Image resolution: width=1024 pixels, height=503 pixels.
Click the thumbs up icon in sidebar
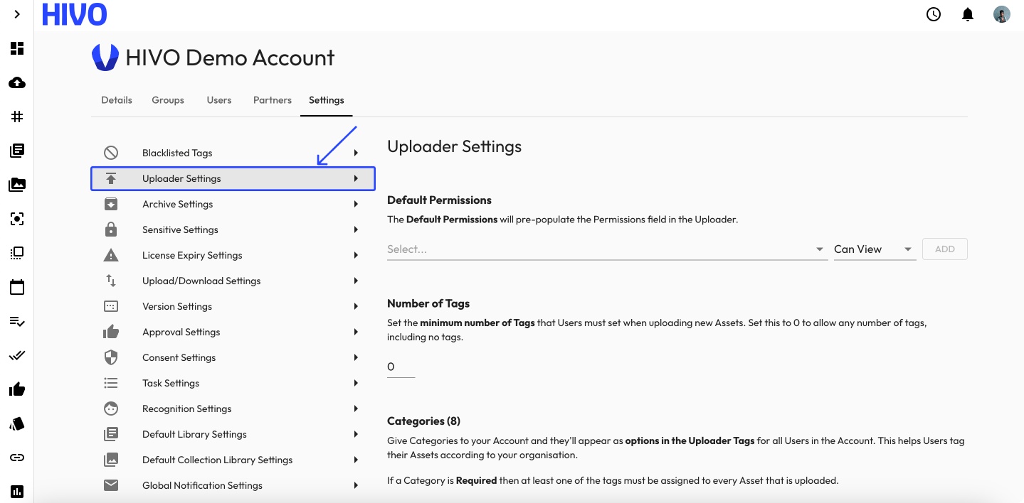pyautogui.click(x=17, y=389)
